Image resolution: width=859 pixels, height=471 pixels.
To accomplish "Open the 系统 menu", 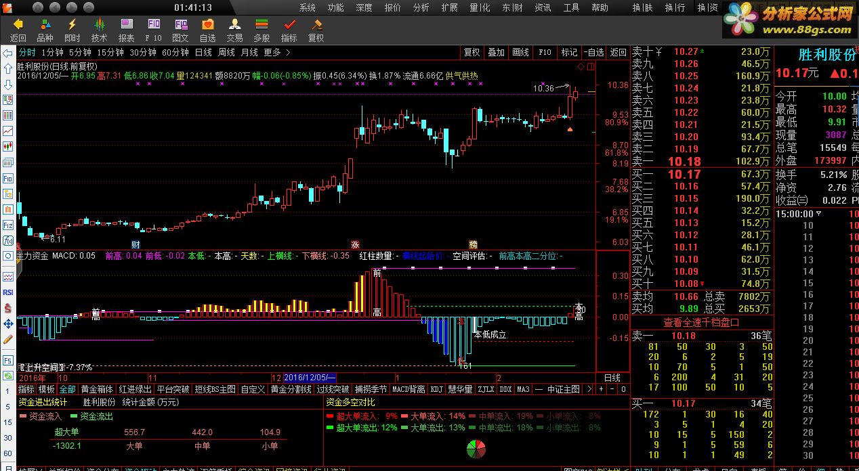I will click(x=308, y=7).
